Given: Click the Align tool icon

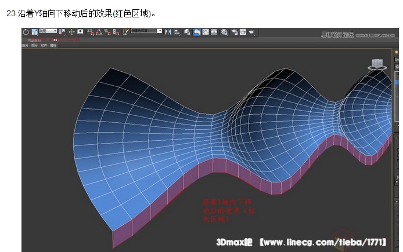Looking at the screenshot, I should 177,32.
